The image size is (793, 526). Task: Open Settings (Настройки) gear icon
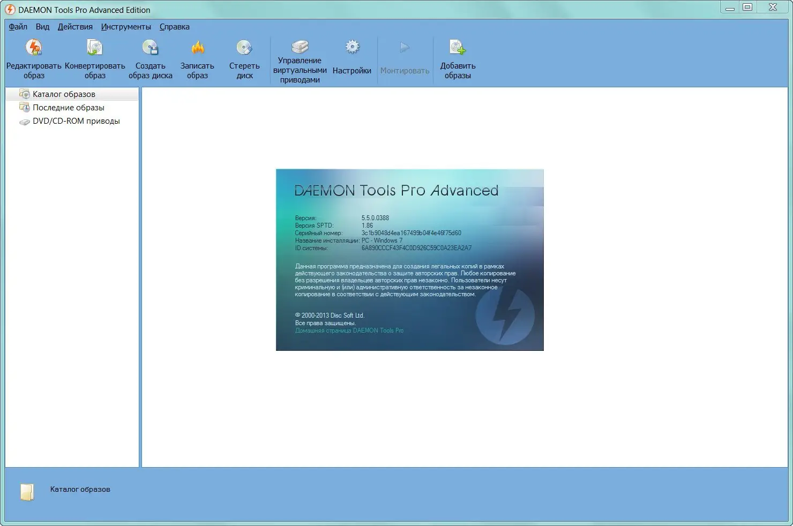352,47
